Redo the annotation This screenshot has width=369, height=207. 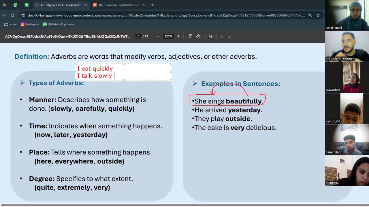[x=229, y=37]
